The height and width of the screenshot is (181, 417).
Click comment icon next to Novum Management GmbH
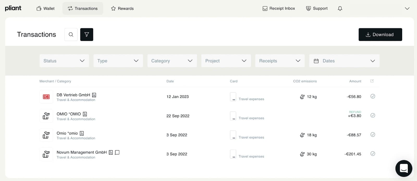pos(117,152)
